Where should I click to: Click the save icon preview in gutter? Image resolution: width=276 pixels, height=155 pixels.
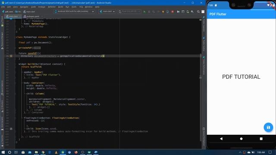pos(11,129)
